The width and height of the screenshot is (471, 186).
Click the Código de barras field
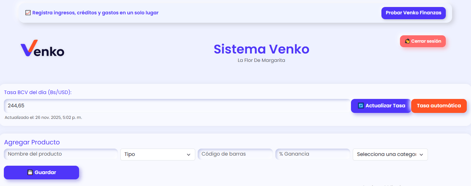[235, 154]
